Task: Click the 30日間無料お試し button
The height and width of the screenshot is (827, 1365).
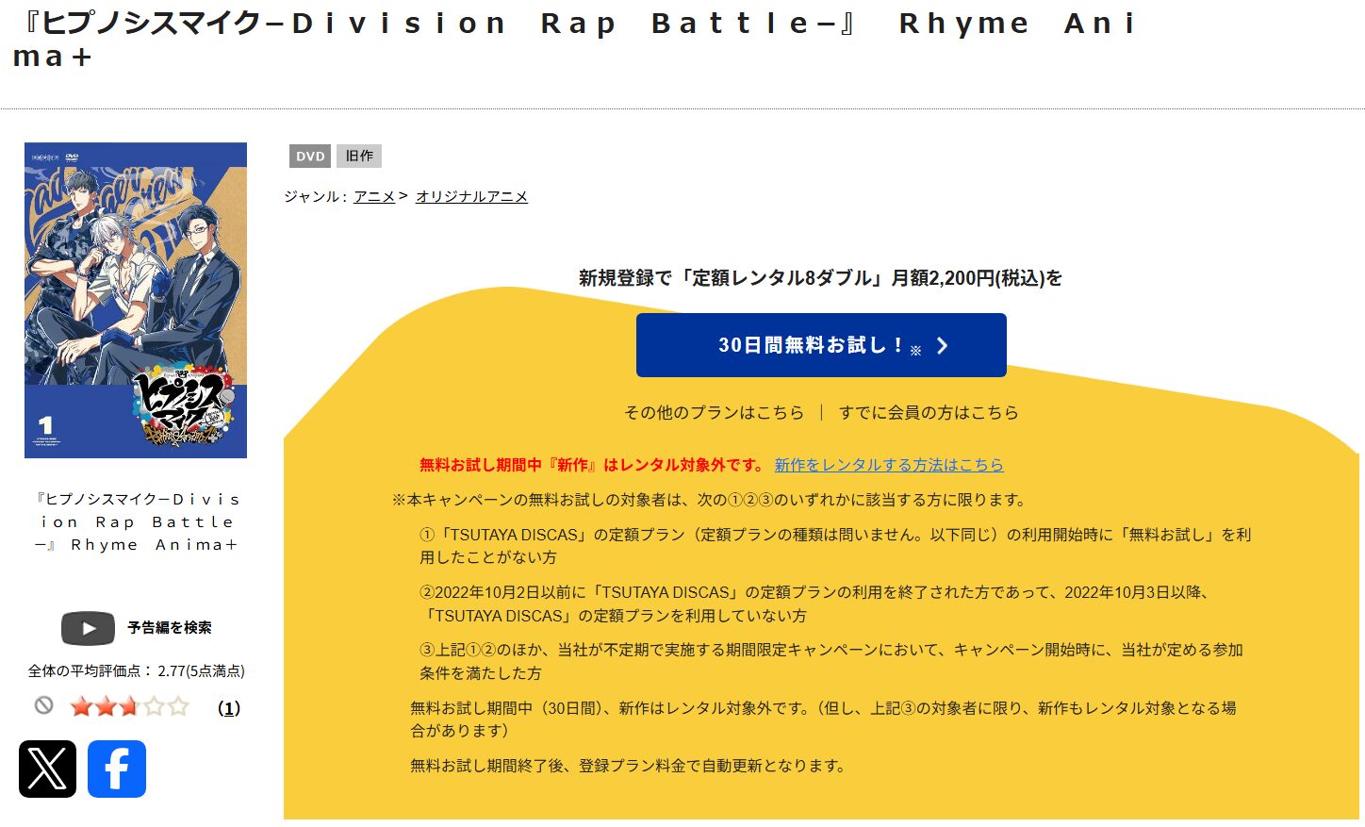Action: (820, 345)
